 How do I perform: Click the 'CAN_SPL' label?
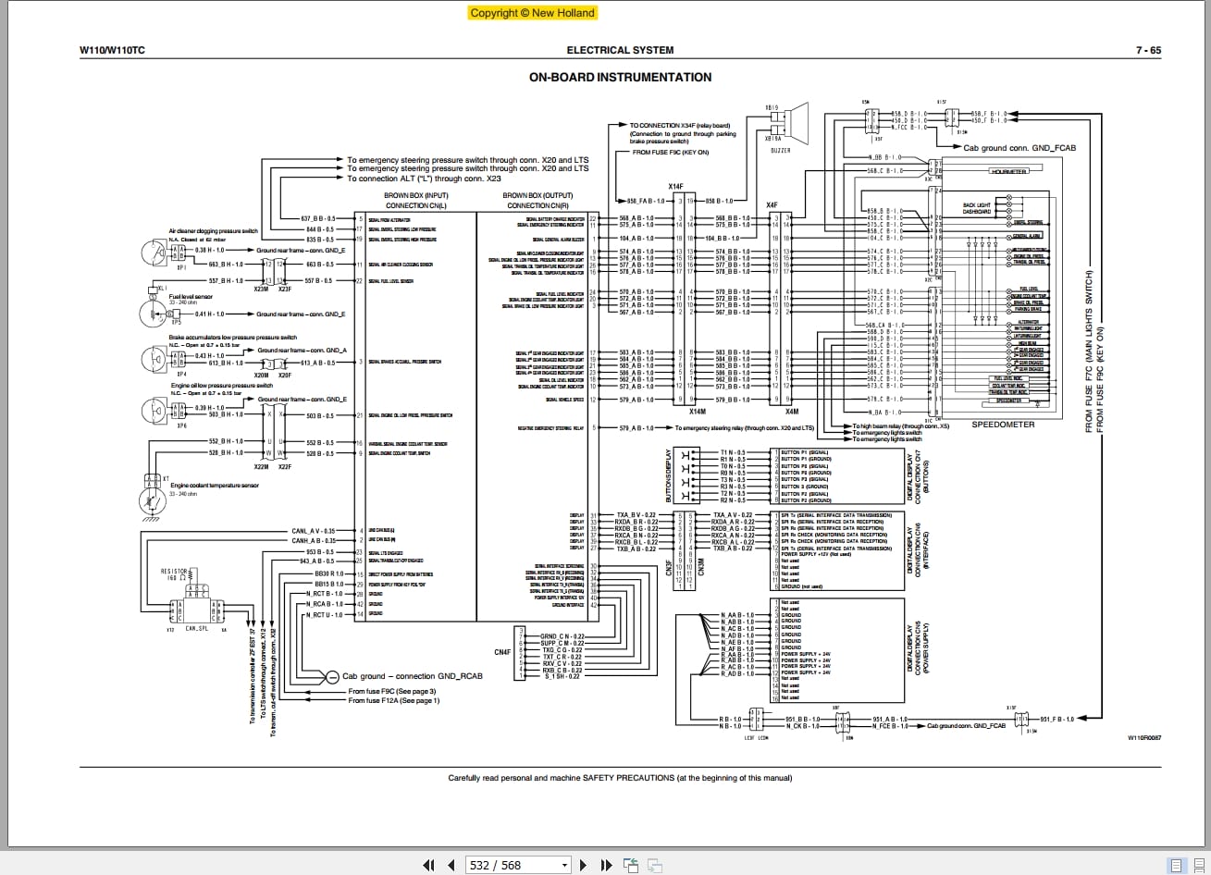(195, 629)
